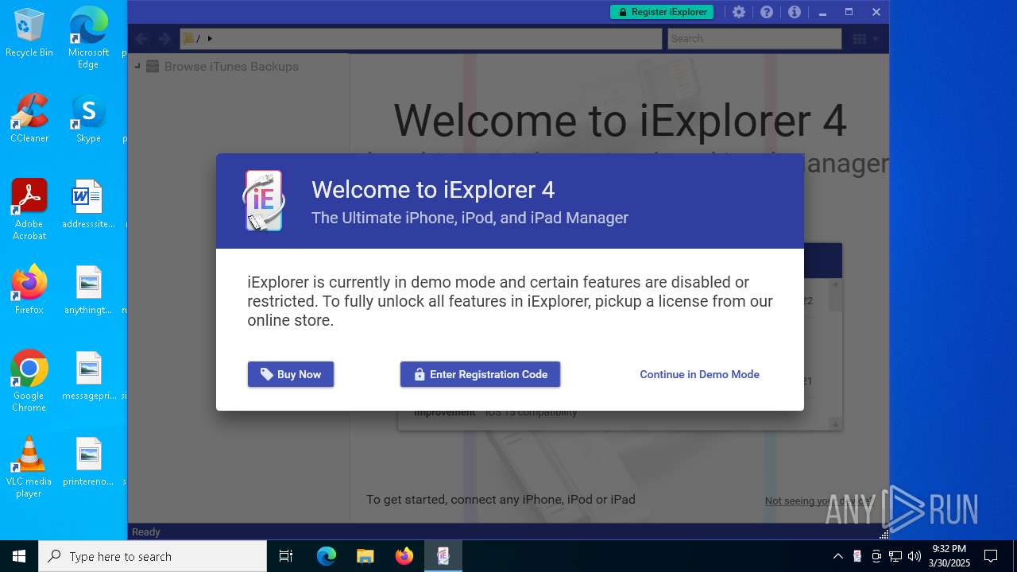Click changelog scrollbar down arrow

[x=835, y=424]
